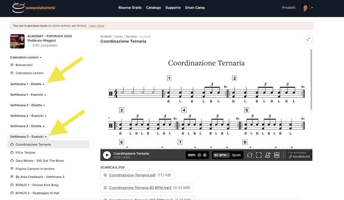Screen dimensions: 344x200
Task: Play the Coordinazione Ternaria track
Action: (107, 155)
